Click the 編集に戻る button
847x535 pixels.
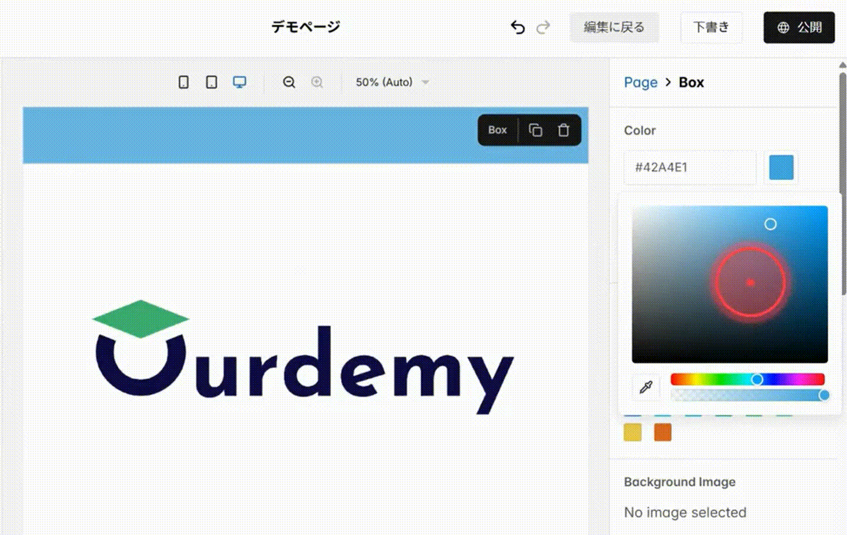point(615,27)
